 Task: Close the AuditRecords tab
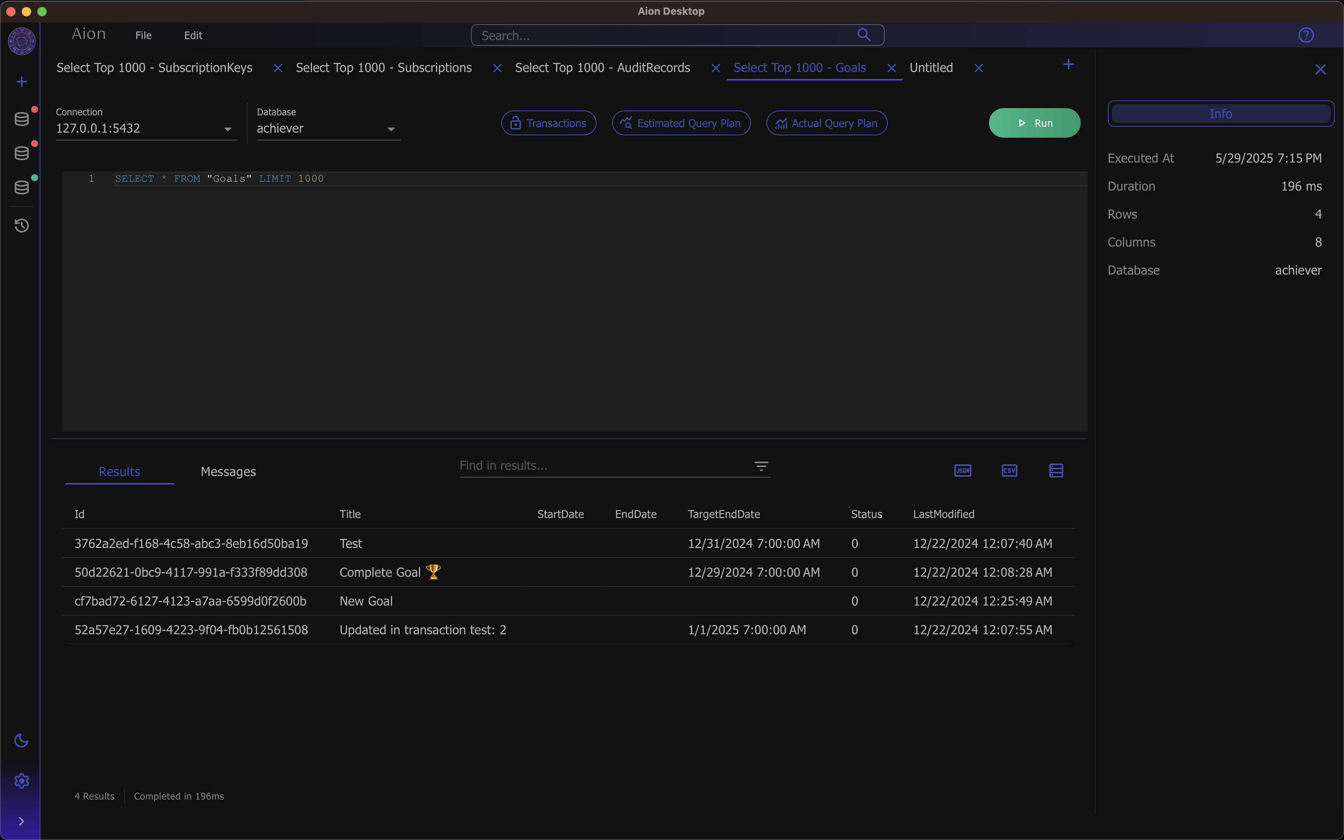(716, 68)
